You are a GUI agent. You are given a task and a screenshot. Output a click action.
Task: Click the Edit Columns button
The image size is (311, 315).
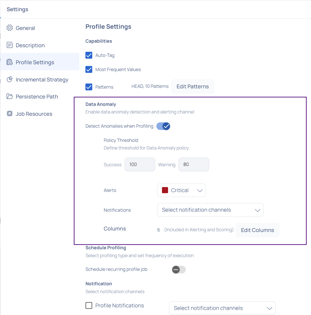click(x=258, y=230)
